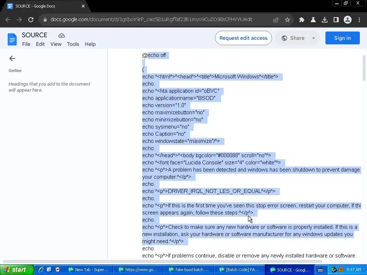This screenshot has height=275, width=367.
Task: Click the Google Docs home logo
Action: coord(12,39)
